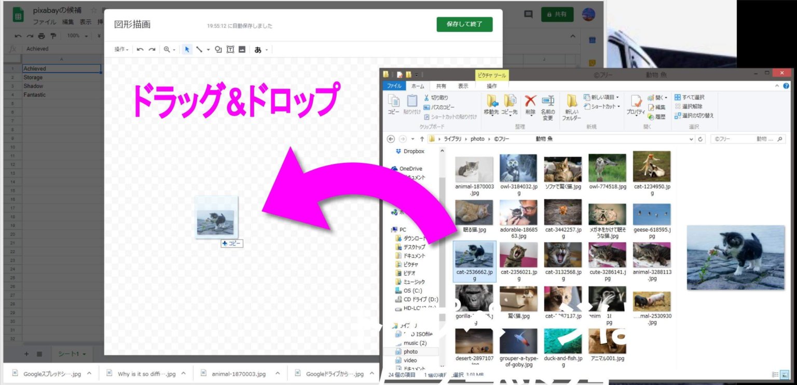Redo the last action in the drawing dialog

151,49
